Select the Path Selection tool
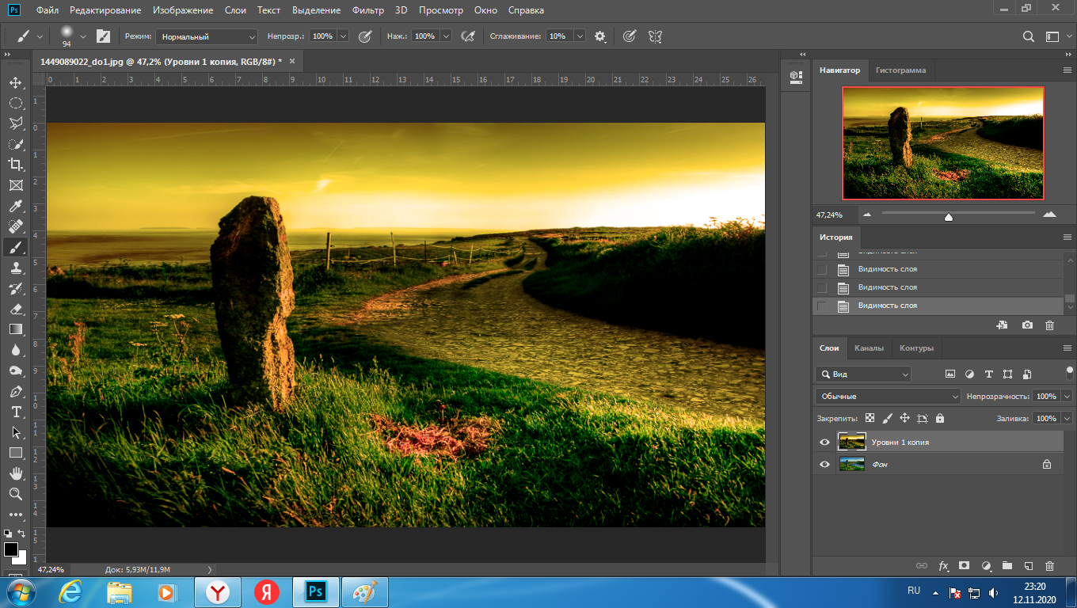Viewport: 1077px width, 608px height. click(x=16, y=432)
